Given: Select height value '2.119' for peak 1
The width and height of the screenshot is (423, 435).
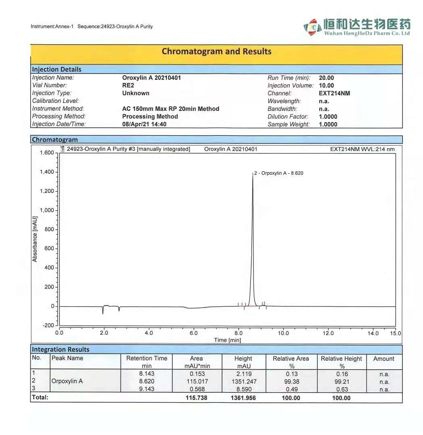Looking at the screenshot, I should (x=244, y=374).
